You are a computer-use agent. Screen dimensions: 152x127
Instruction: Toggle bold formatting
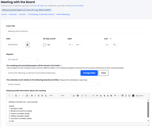pyautogui.click(x=32, y=96)
